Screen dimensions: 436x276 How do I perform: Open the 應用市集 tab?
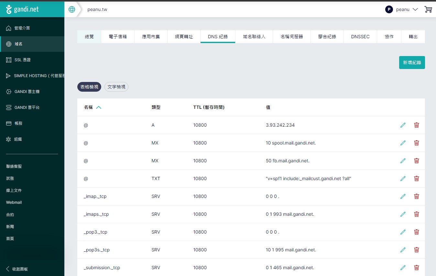[x=151, y=37]
